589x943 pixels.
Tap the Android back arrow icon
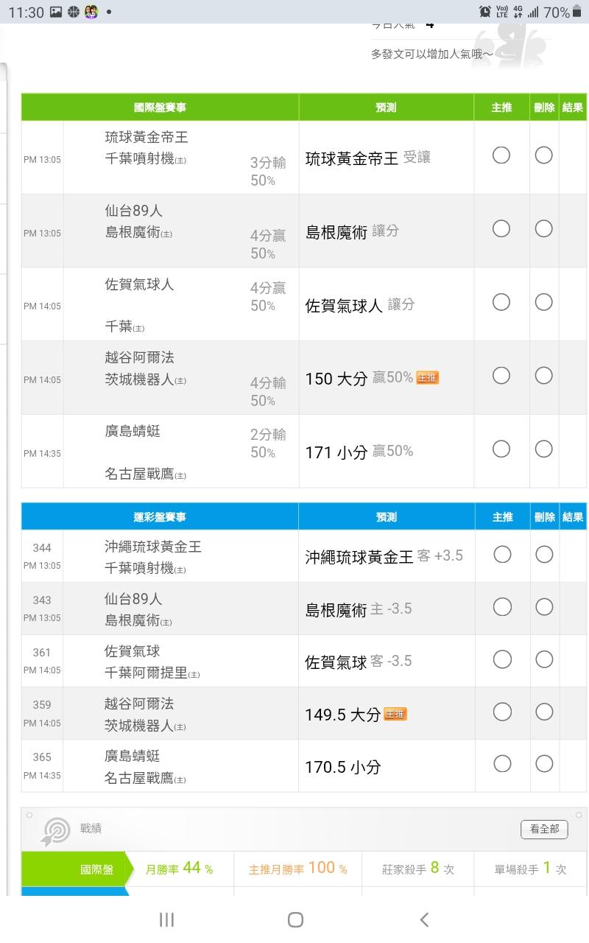coord(424,919)
